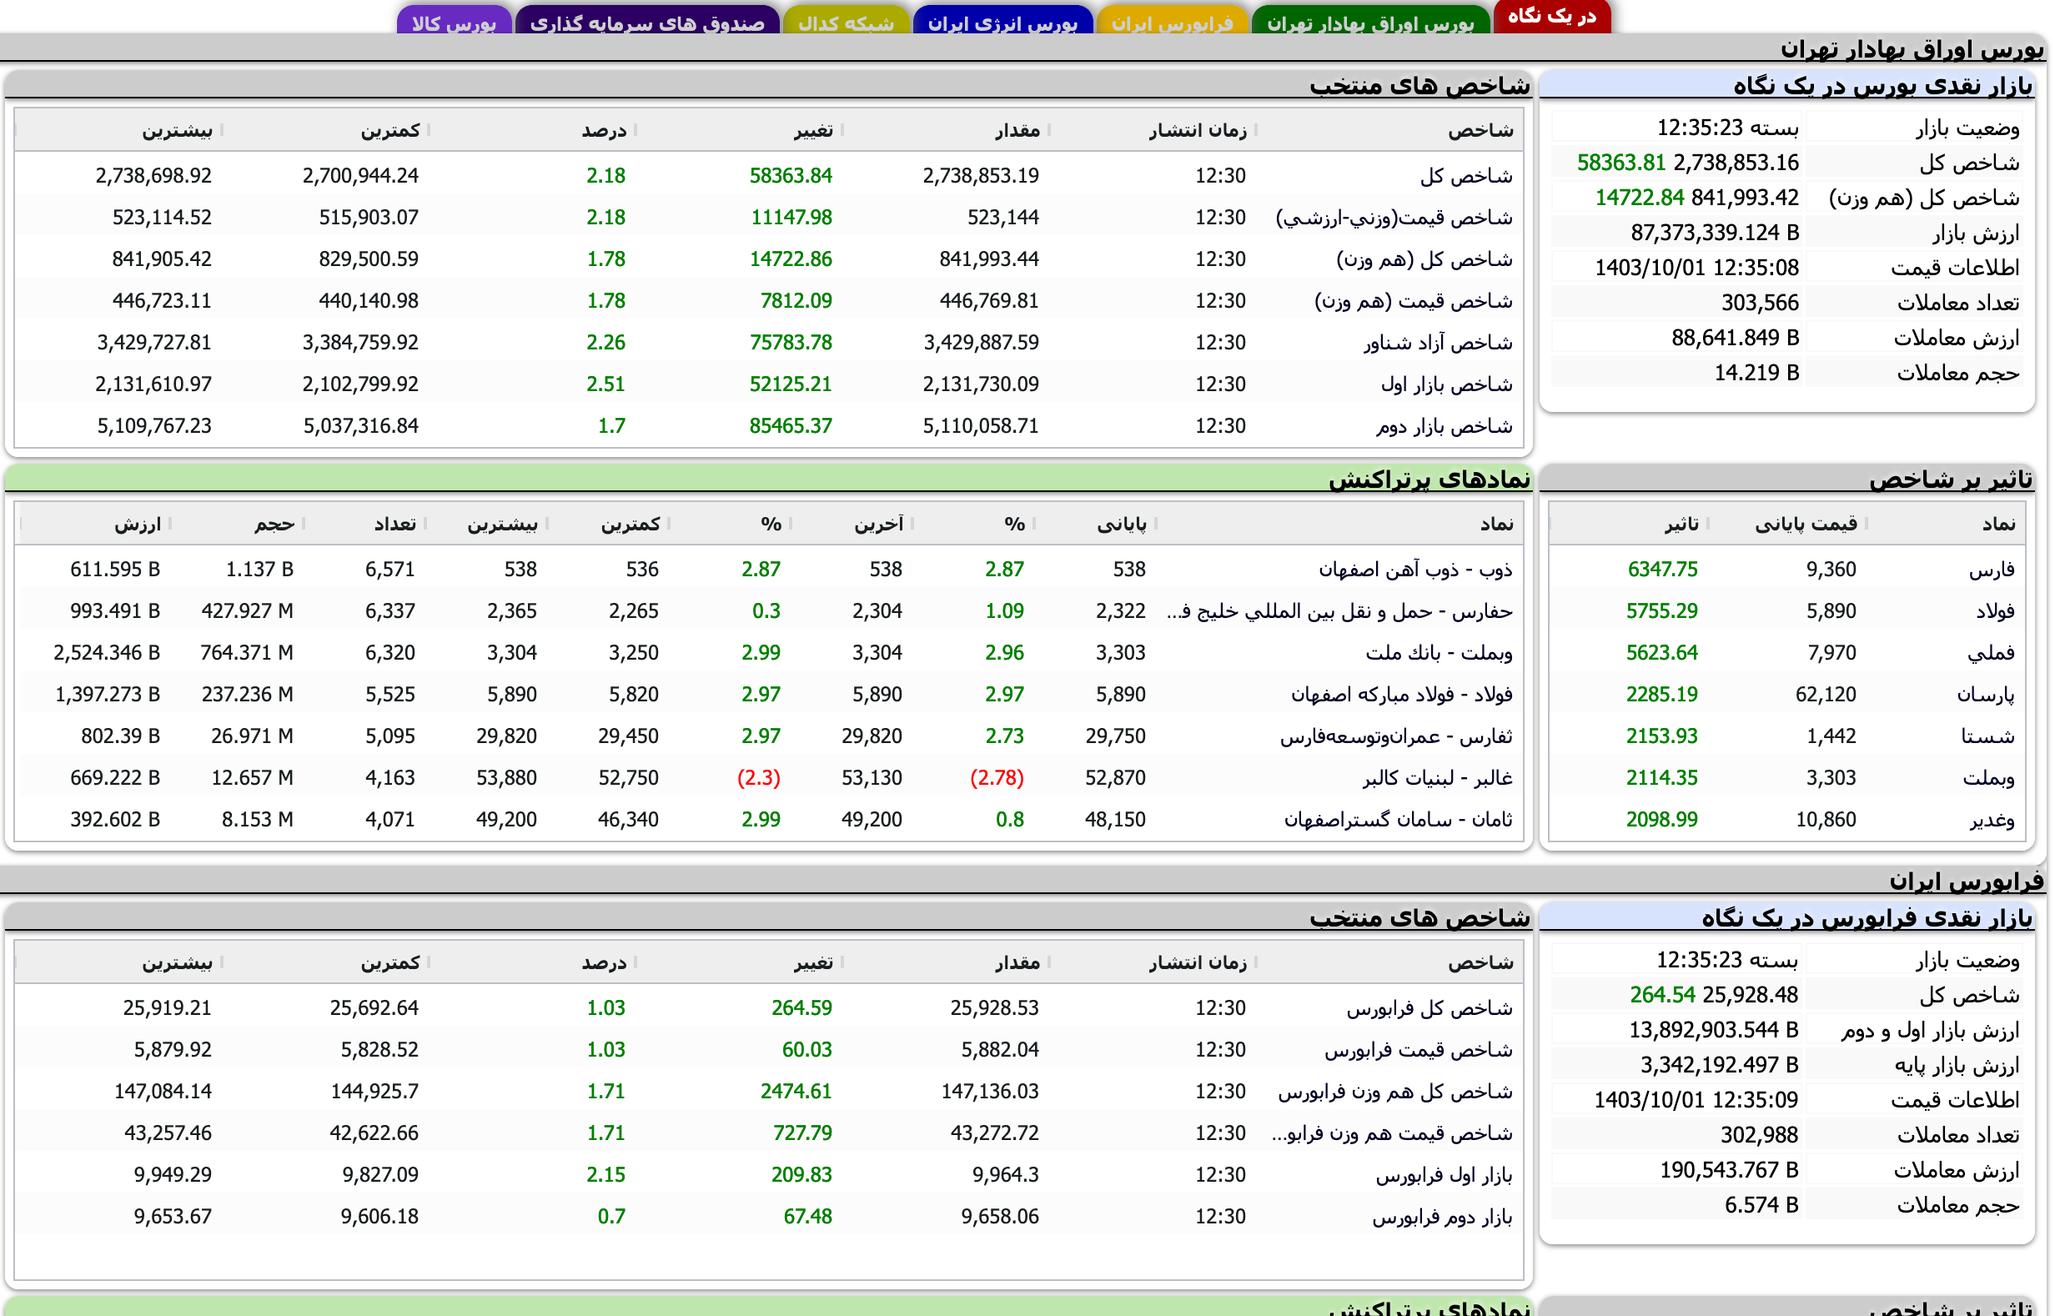2055x1316 pixels.
Task: Click sort marker beside بیشترین column header
Action: (223, 130)
